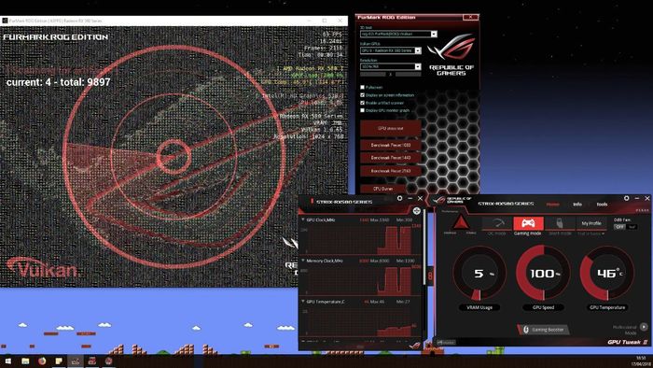Viewport: 653px width, 368px height.
Task: Switch to the Tools tab in GPU Tweak
Action: pos(602,205)
